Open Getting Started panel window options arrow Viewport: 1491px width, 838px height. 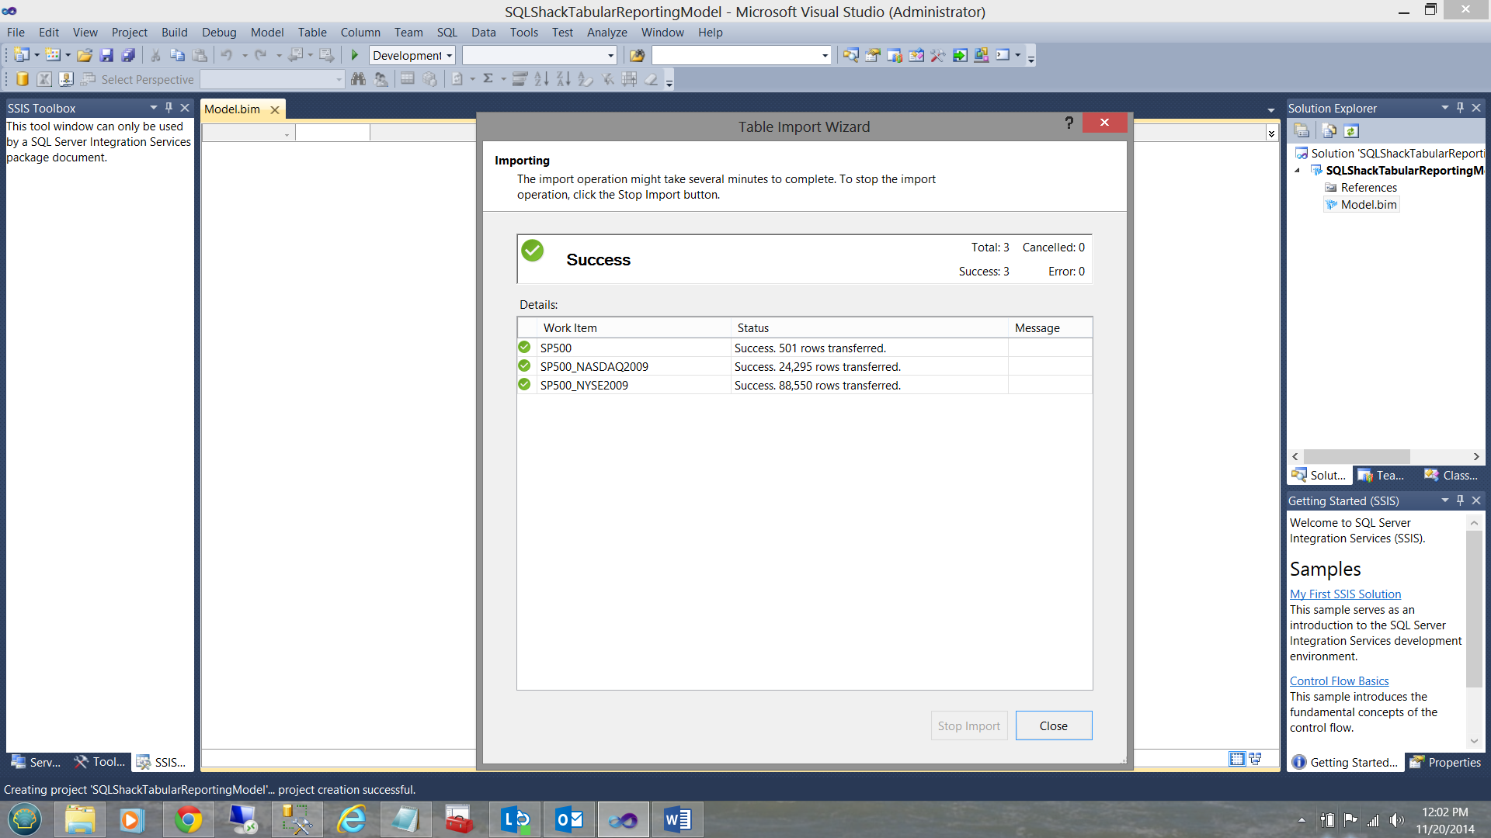(1444, 500)
